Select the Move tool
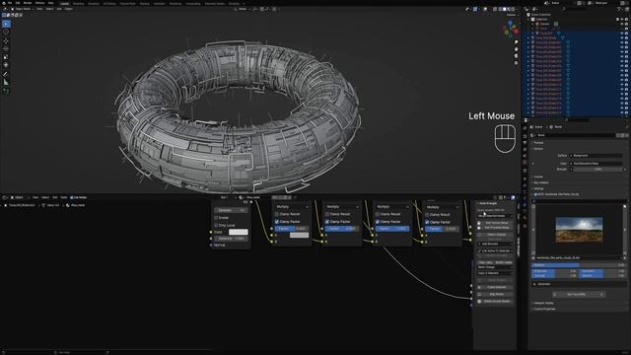Viewport: 631px width, 355px height. (x=6, y=41)
